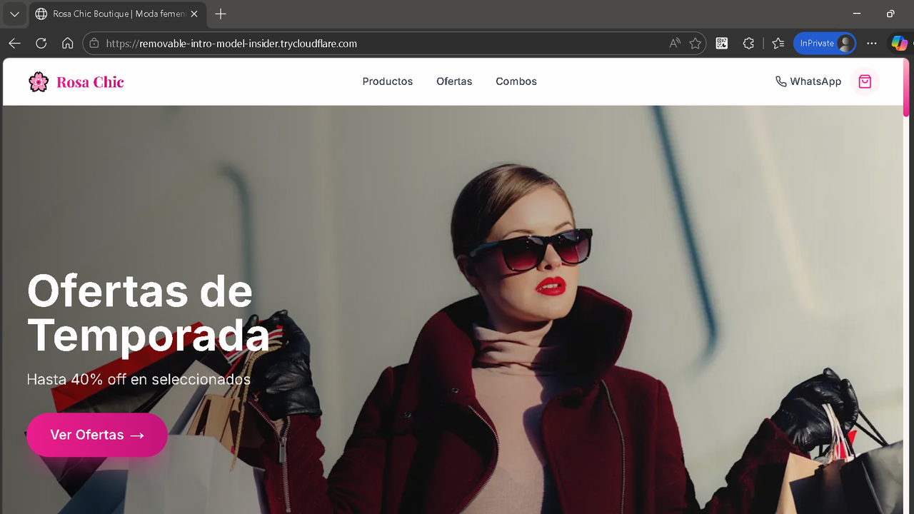Open the Collections icon in the toolbar
This screenshot has height=514, width=914.
(778, 43)
